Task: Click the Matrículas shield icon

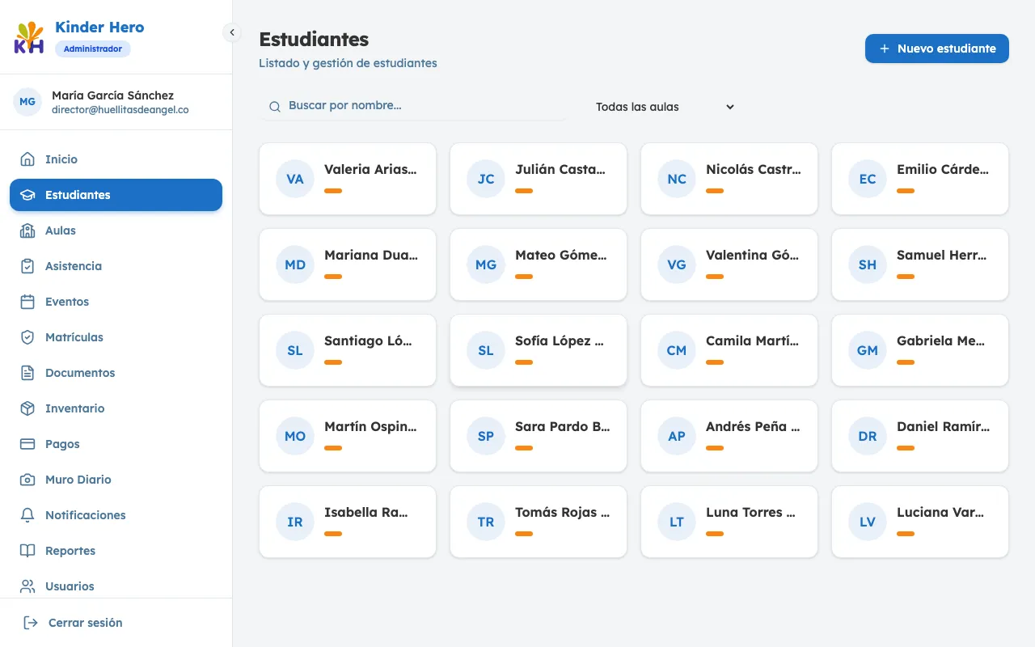Action: (27, 337)
